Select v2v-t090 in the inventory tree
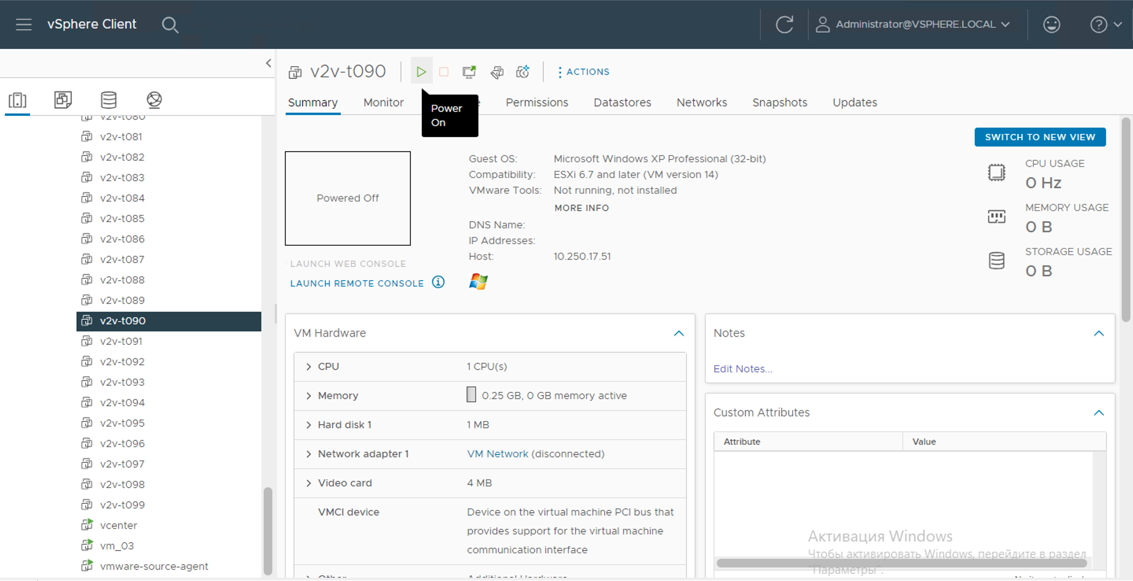Screen dimensions: 1133x581 pyautogui.click(x=168, y=321)
